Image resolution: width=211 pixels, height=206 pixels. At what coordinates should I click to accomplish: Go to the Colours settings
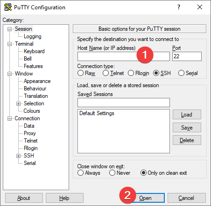tap(32, 111)
